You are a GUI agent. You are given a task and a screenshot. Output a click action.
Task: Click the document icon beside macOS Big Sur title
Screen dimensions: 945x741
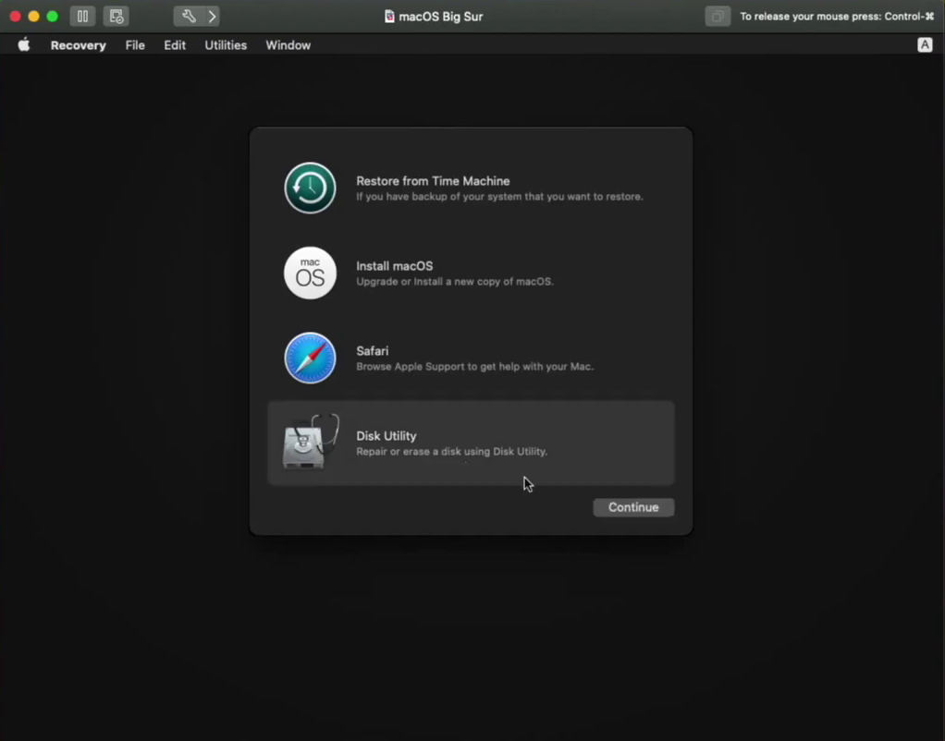pyautogui.click(x=389, y=17)
